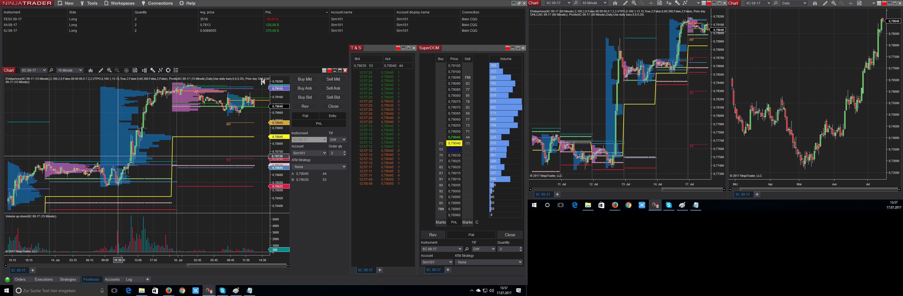Open bar type selector in 15 Minute chart
This screenshot has height=296, width=903.
click(x=90, y=70)
